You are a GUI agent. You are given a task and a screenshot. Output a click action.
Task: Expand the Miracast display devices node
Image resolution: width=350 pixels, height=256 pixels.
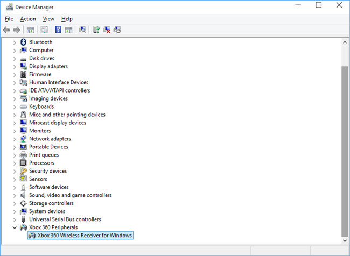click(x=15, y=123)
